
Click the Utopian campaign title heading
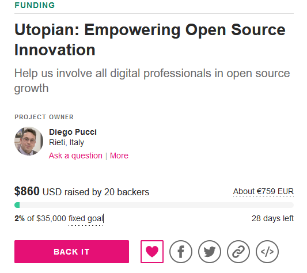click(x=150, y=40)
